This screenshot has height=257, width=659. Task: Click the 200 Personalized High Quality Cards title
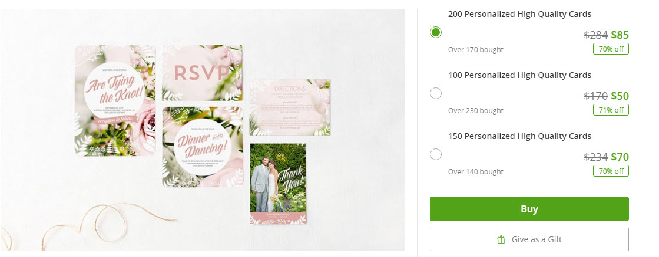pyautogui.click(x=519, y=14)
